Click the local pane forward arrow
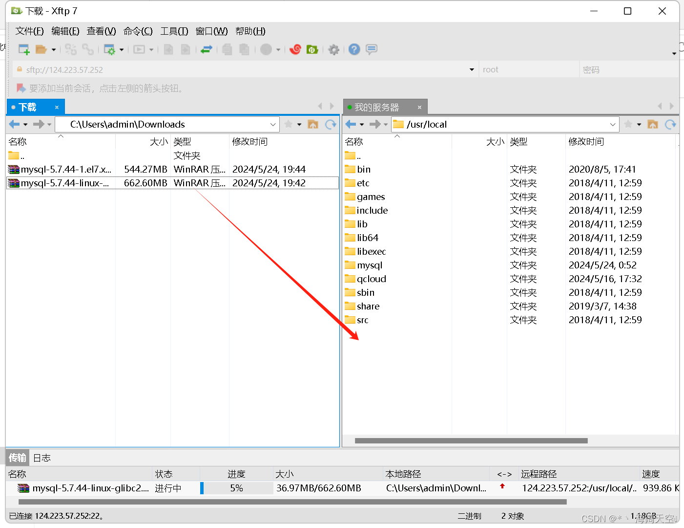684x528 pixels. pos(39,124)
